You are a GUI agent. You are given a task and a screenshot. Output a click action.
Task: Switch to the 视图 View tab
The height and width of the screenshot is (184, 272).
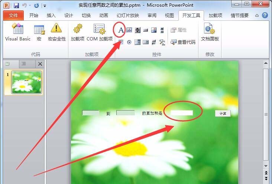[169, 16]
